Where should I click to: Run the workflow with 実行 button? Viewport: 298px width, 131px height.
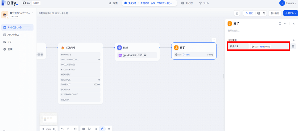coord(249,13)
